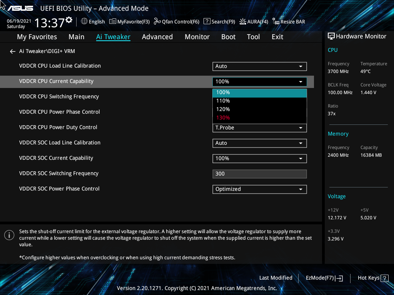
Task: Open the Boot menu
Action: (228, 36)
